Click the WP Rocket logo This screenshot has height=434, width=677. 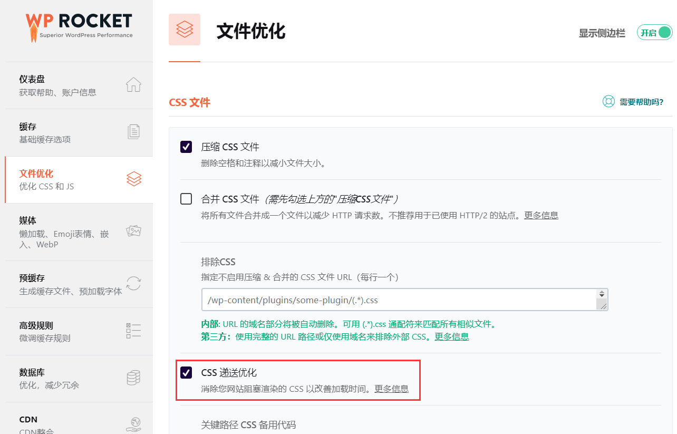(79, 26)
